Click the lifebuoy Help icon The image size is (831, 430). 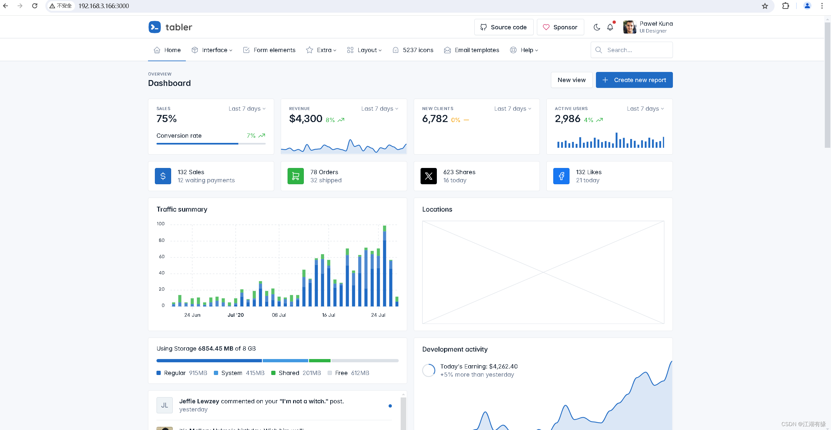[513, 50]
